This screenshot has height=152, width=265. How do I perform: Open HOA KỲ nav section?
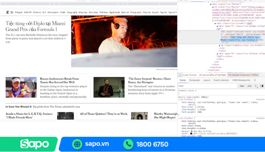28,12
